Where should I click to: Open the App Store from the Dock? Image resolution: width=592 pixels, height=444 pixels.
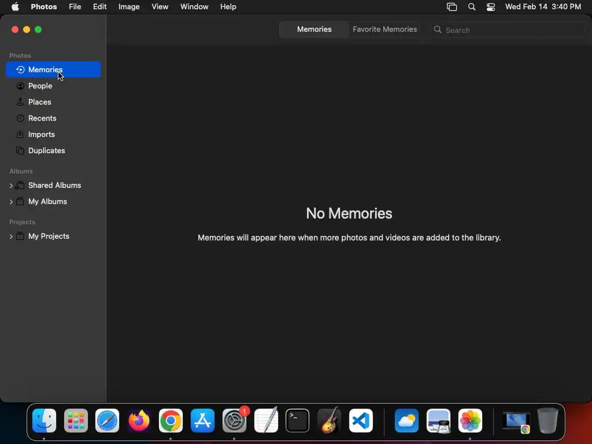(x=202, y=421)
